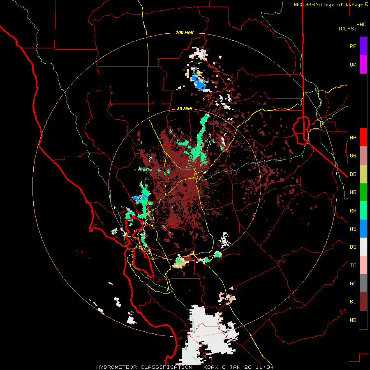Click the GR legend label
The height and width of the screenshot is (370, 370).
pyautogui.click(x=353, y=156)
